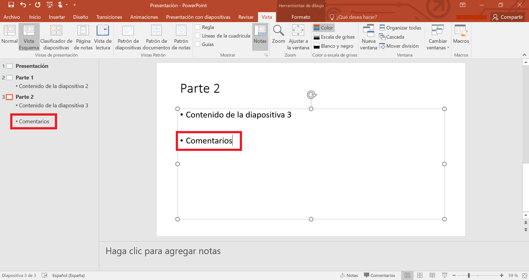Image resolution: width=529 pixels, height=280 pixels.
Task: Open the Animaciones tab
Action: tap(144, 17)
